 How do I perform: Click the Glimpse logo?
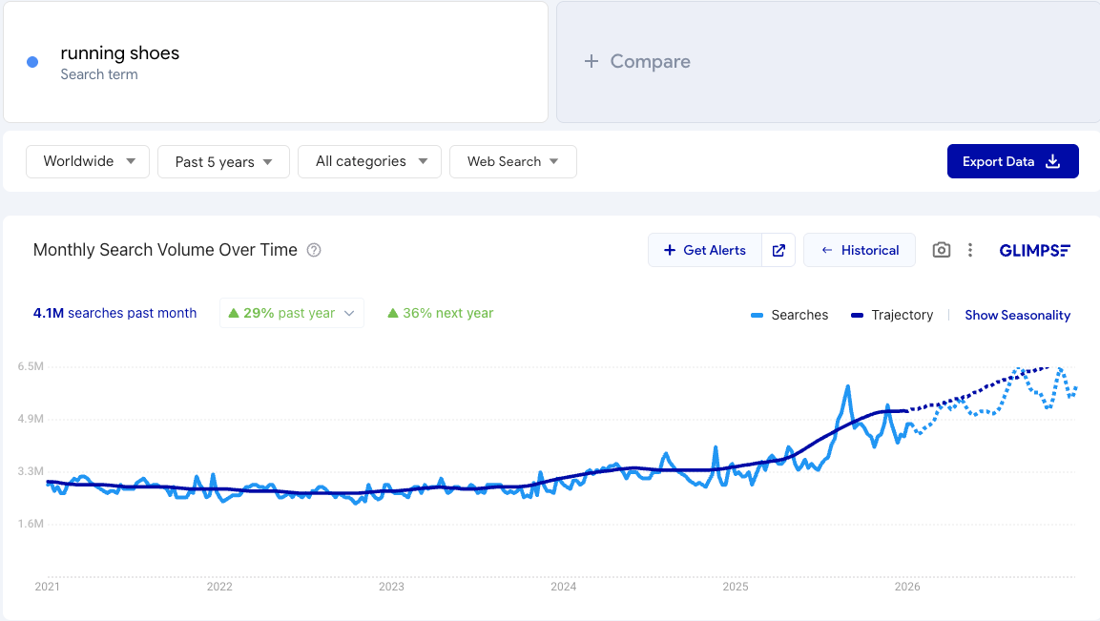click(x=1035, y=250)
